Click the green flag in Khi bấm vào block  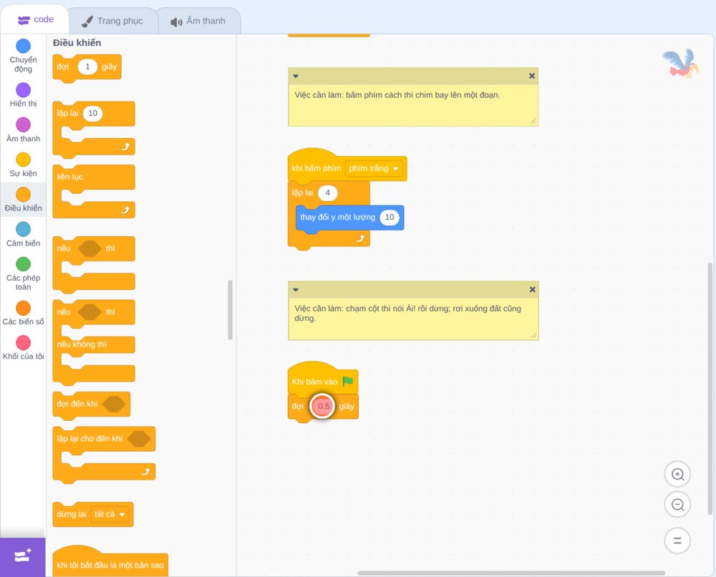(x=348, y=381)
